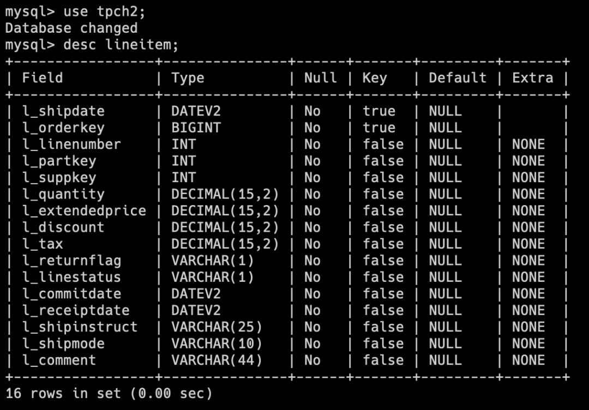Select the BIGINT type text

196,128
